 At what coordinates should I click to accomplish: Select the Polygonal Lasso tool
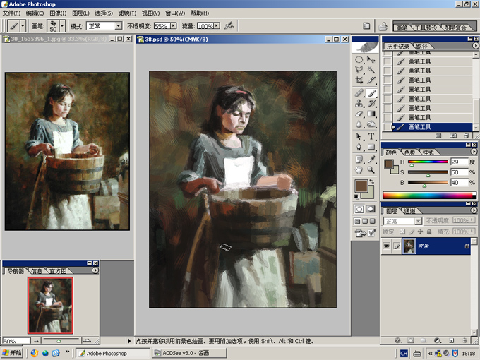[x=359, y=70]
